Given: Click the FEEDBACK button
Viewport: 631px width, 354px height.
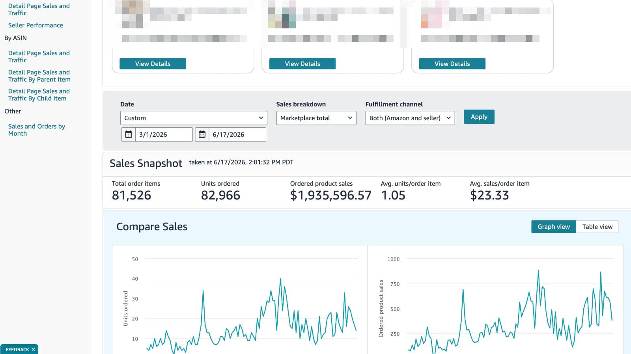Looking at the screenshot, I should 17,349.
